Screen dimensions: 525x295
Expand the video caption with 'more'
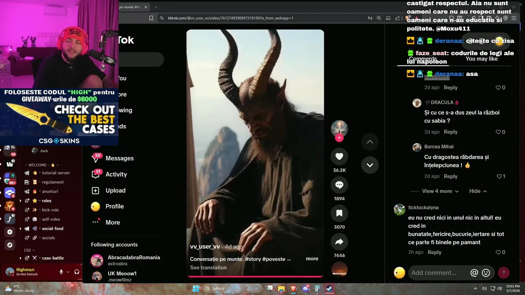pyautogui.click(x=312, y=259)
